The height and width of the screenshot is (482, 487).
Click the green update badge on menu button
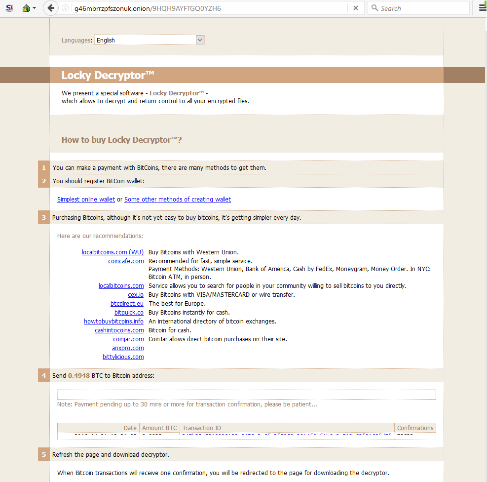pos(485,4)
